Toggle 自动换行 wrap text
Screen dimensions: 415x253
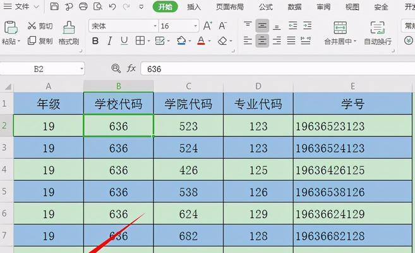coord(378,33)
